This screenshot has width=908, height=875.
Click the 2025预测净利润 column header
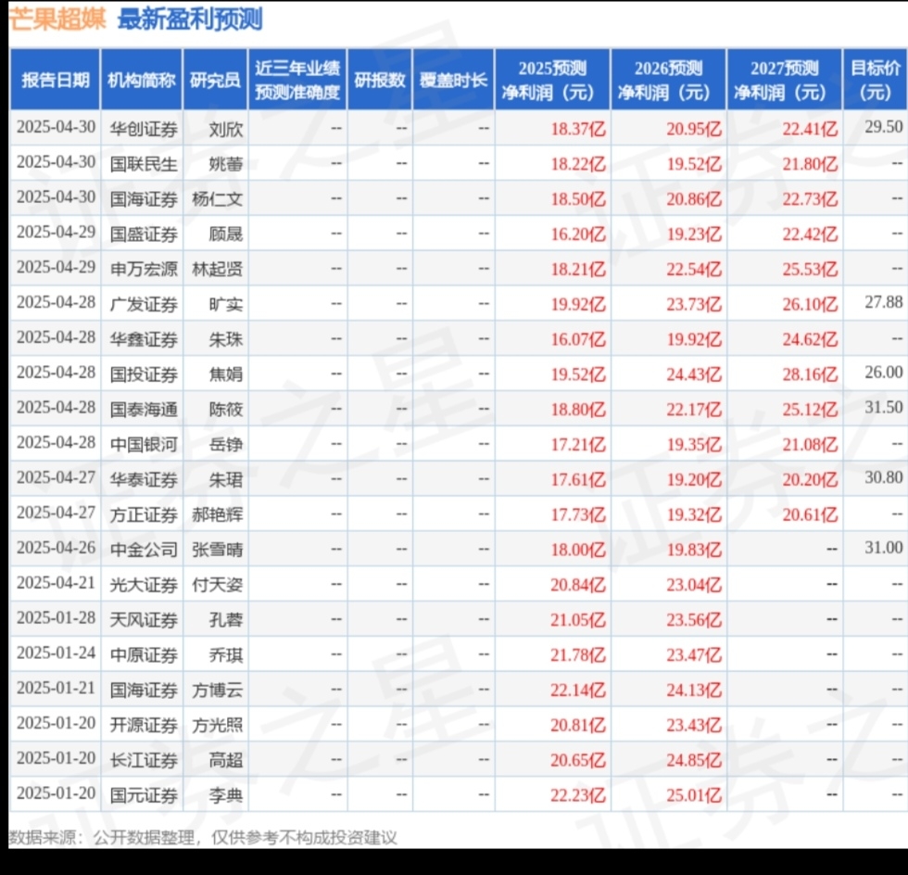pos(552,80)
